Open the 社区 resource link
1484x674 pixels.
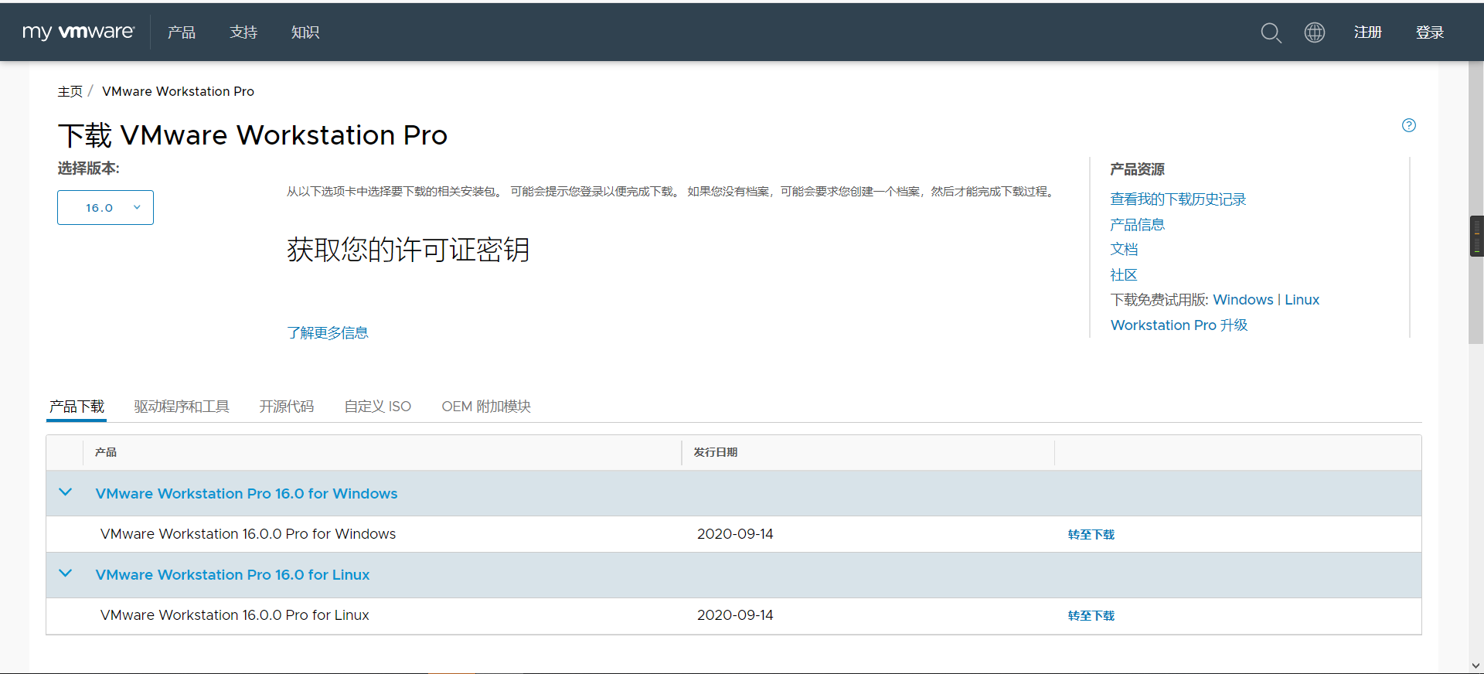tap(1124, 275)
